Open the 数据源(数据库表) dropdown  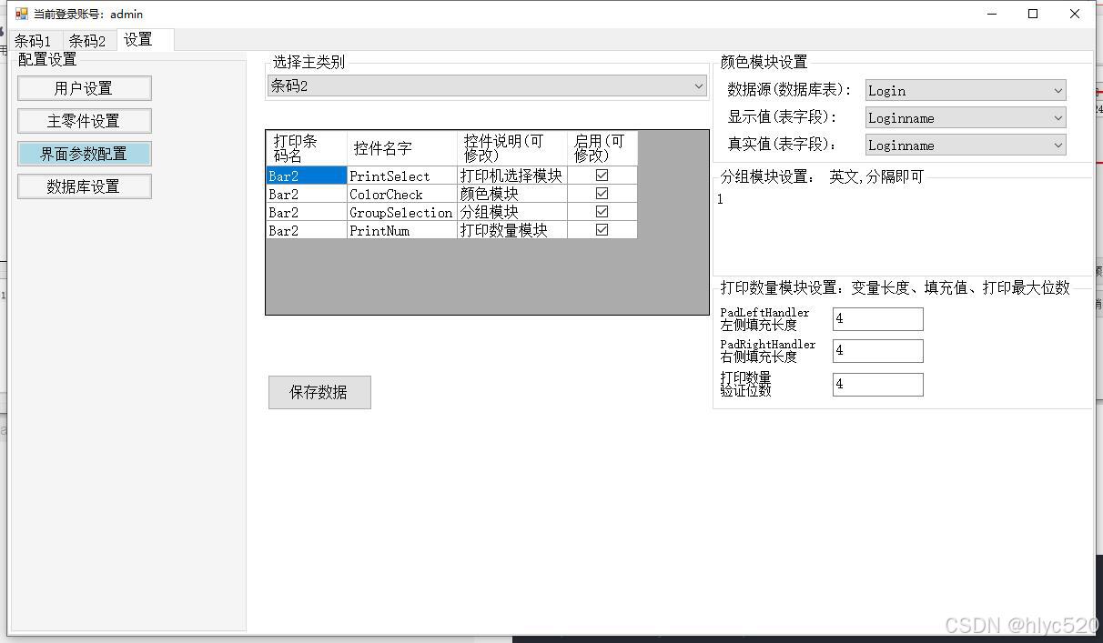coord(966,90)
